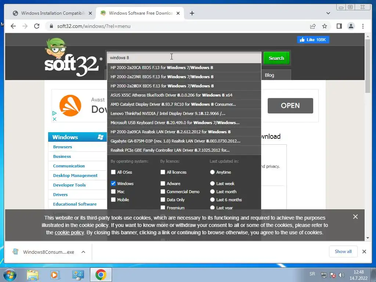This screenshot has width=376, height=282.
Task: Close the Windows Software Free Download tab
Action: (178, 13)
